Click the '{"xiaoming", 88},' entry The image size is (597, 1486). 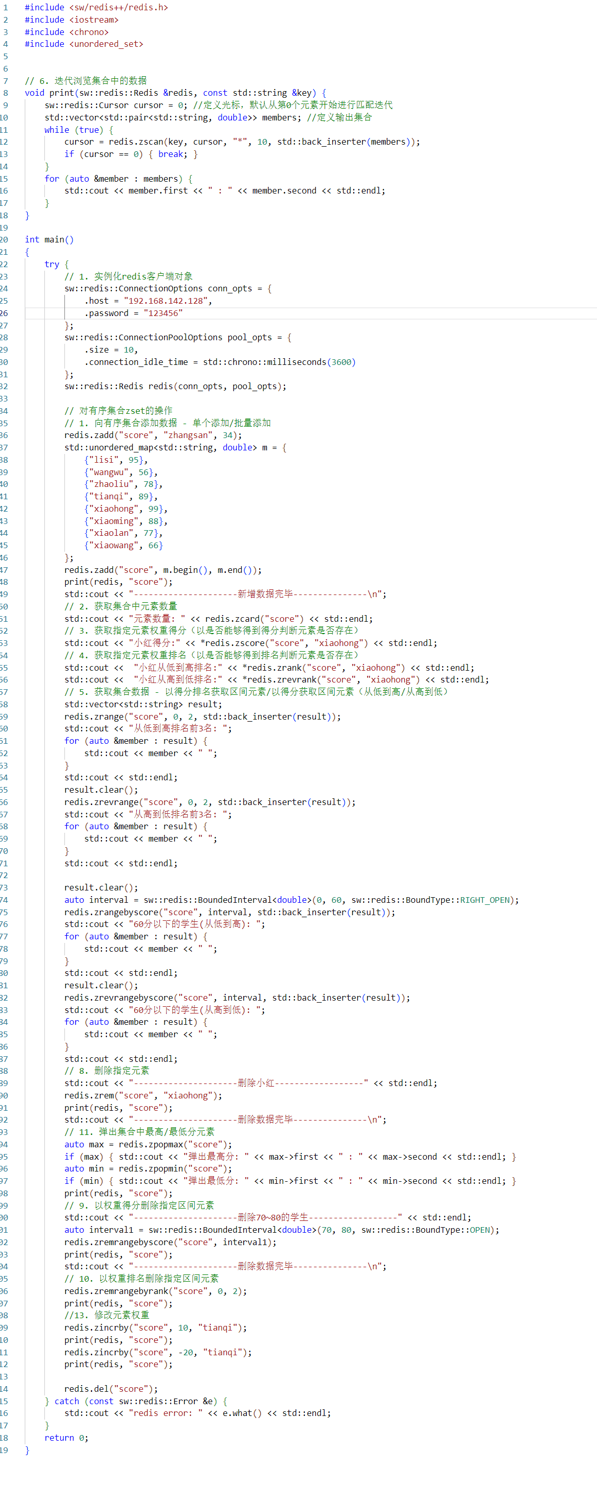click(x=126, y=521)
